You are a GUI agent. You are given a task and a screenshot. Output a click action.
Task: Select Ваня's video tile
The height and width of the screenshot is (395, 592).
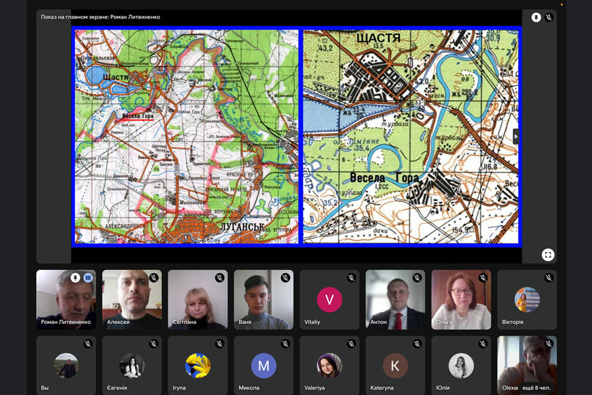(x=264, y=300)
